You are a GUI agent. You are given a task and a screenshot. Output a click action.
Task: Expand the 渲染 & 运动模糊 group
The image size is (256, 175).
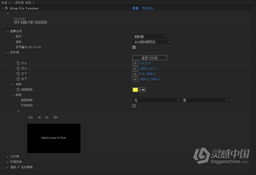coord(7,167)
